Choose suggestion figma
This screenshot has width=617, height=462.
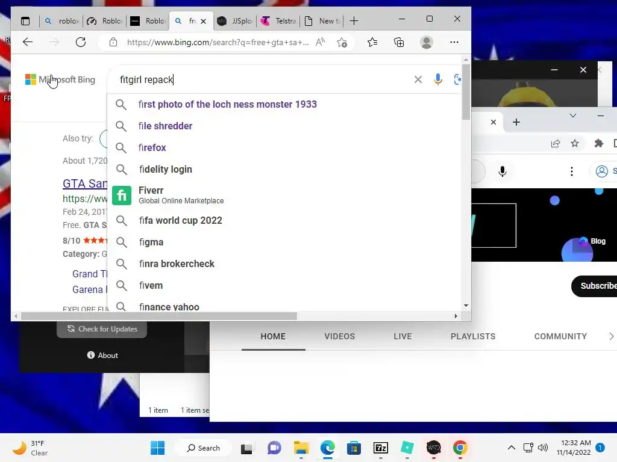(284, 242)
